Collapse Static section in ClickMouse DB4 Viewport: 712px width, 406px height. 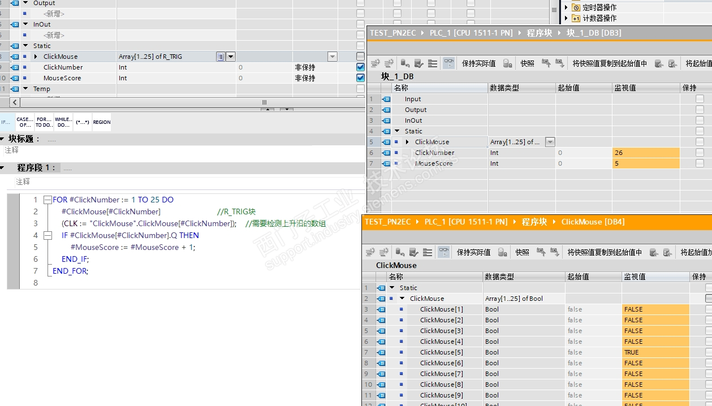tap(392, 288)
